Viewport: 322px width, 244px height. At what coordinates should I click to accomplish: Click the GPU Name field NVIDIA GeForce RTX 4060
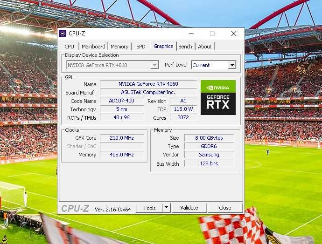tap(148, 84)
